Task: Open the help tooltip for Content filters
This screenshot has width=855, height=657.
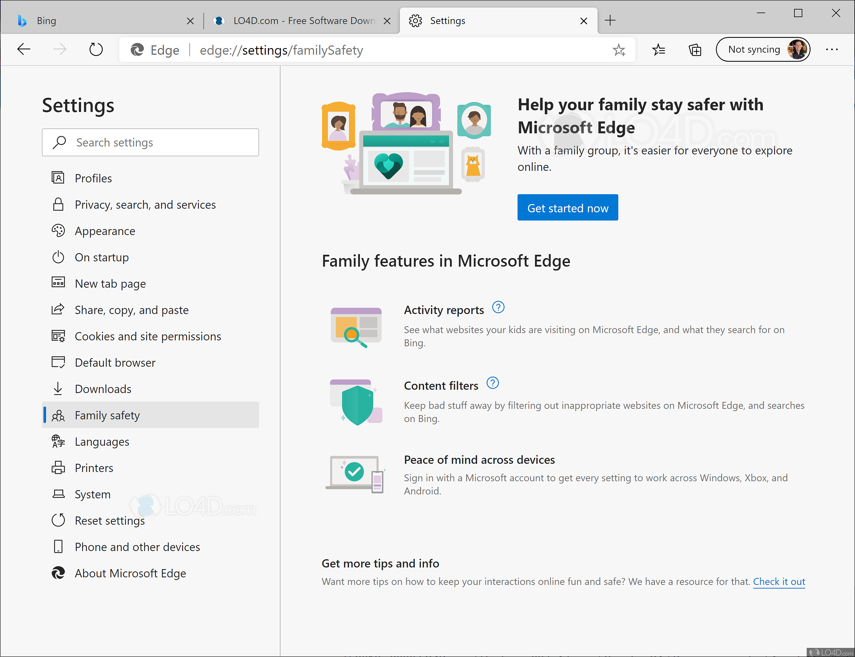Action: pyautogui.click(x=493, y=383)
